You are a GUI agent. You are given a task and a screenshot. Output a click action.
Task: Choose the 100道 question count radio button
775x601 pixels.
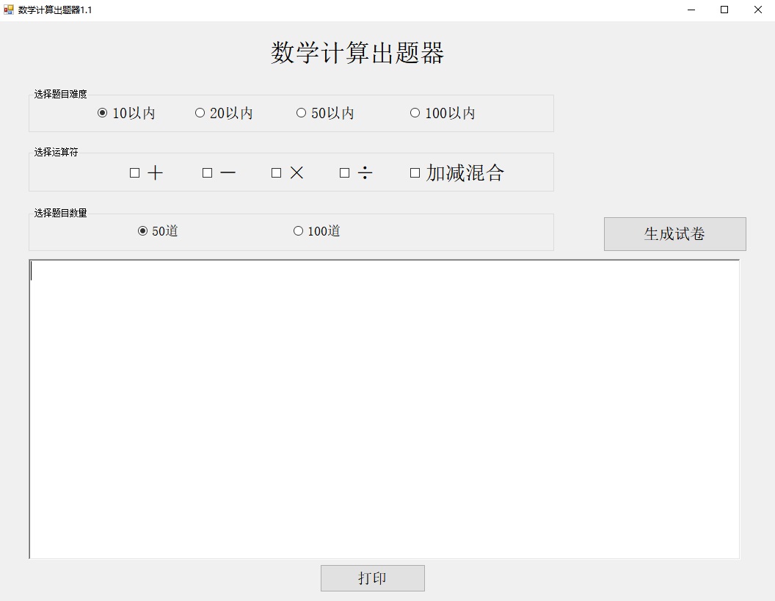click(317, 231)
